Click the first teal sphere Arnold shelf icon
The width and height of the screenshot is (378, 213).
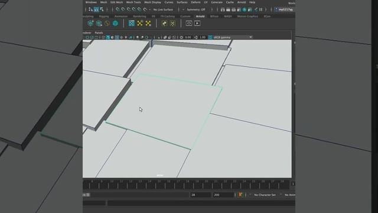coord(90,23)
